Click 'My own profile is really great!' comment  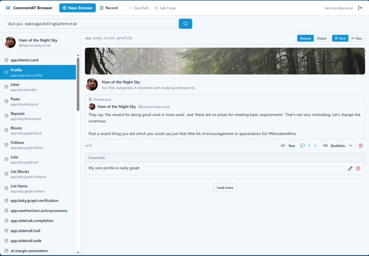pos(114,168)
